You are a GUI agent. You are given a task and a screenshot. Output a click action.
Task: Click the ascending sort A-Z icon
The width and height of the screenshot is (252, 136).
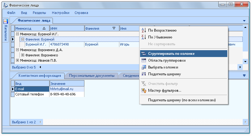[143, 30]
